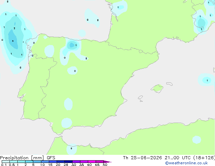Image resolution: width=215 pixels, height=166 pixels.
Task: Click the '0.1' legend scale label
Action: 4,165
